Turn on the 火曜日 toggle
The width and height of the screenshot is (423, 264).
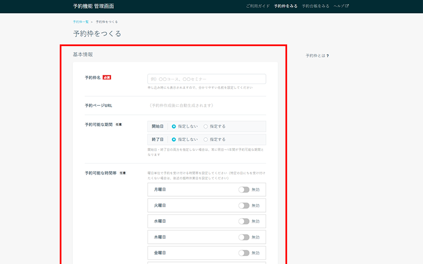coord(244,205)
